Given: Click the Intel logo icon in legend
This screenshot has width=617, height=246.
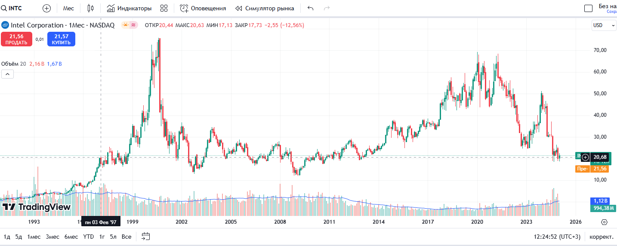Looking at the screenshot, I should point(5,25).
